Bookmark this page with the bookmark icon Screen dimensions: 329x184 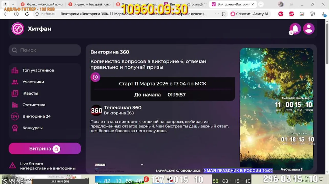[x=224, y=14]
